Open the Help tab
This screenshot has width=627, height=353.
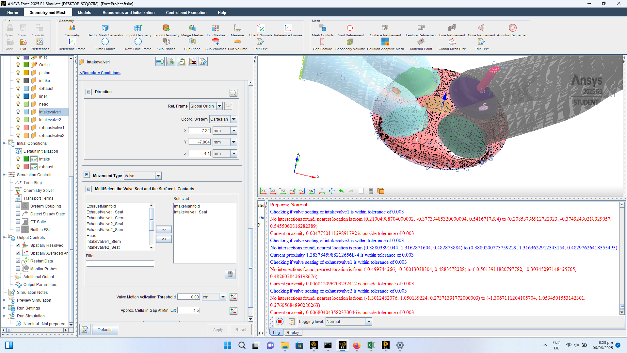(x=222, y=12)
